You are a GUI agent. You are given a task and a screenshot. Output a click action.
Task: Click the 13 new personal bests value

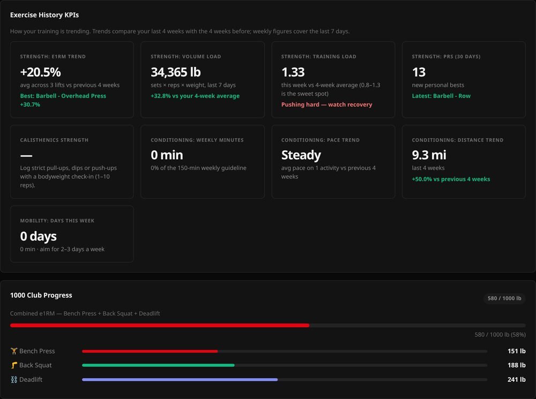point(419,72)
